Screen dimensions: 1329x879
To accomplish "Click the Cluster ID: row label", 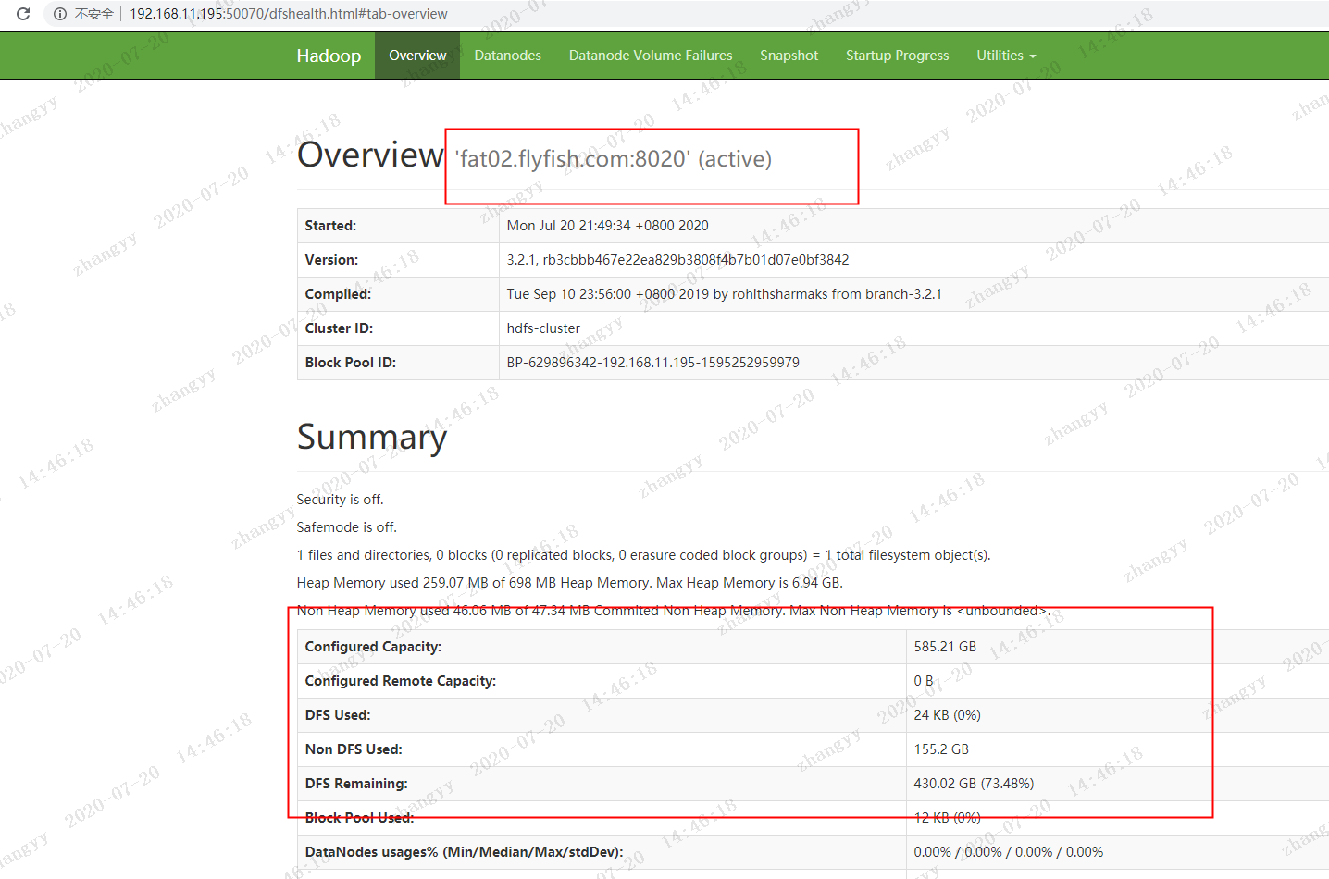I will [339, 328].
